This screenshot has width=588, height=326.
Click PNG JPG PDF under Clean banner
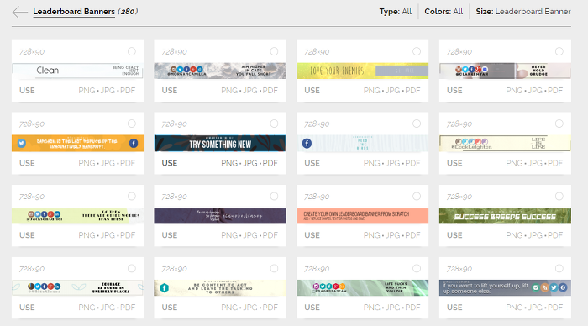107,91
